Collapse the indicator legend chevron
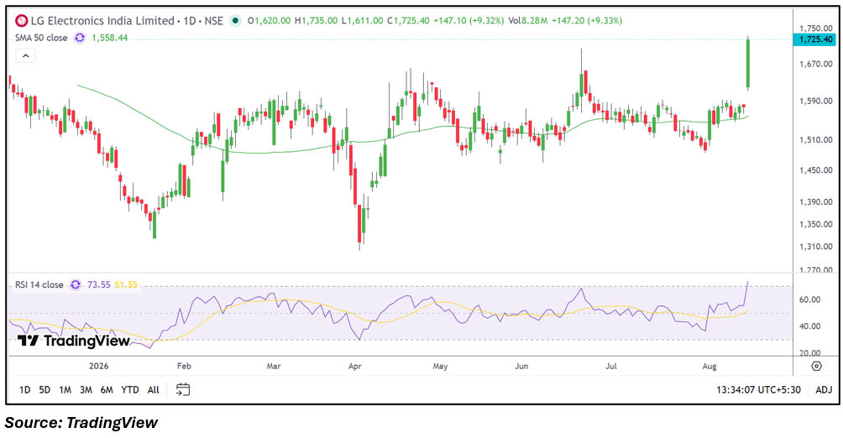The width and height of the screenshot is (843, 438). 25,56
